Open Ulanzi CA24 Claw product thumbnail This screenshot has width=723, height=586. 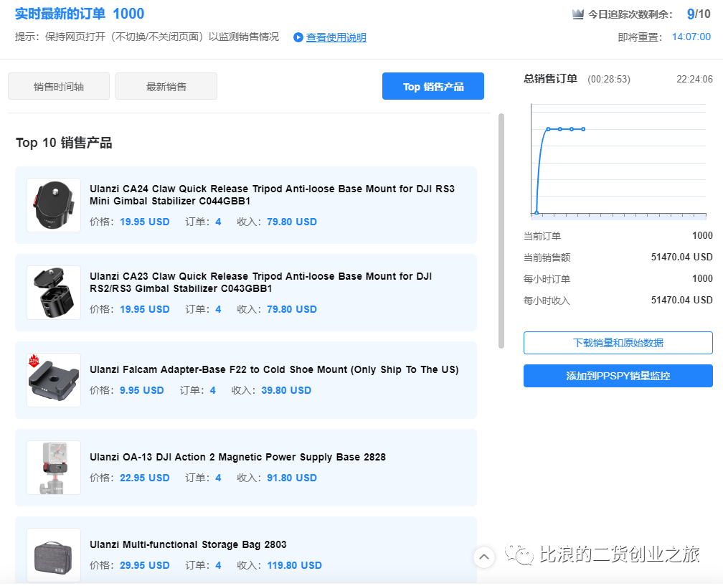54,205
